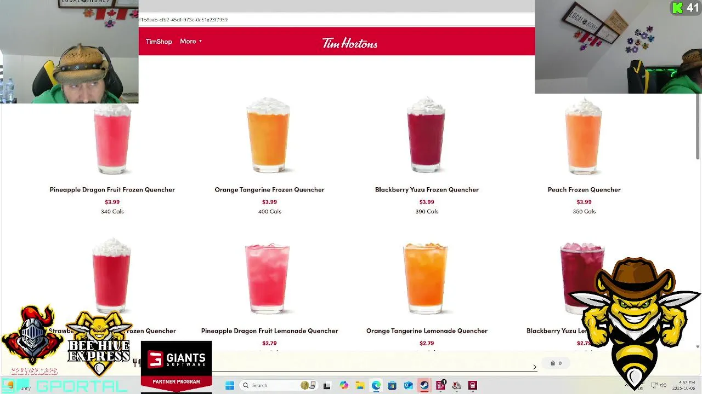Select the strawberry frozen quencher drink image
Viewport: 702px width, 394px height.
click(111, 276)
